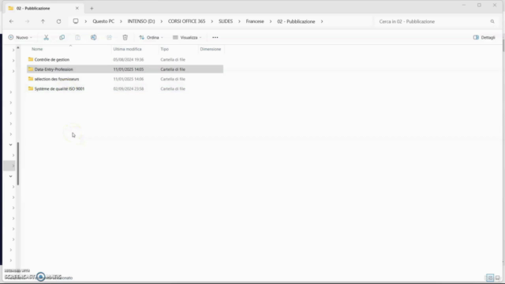Go back to previous folder

click(x=12, y=21)
